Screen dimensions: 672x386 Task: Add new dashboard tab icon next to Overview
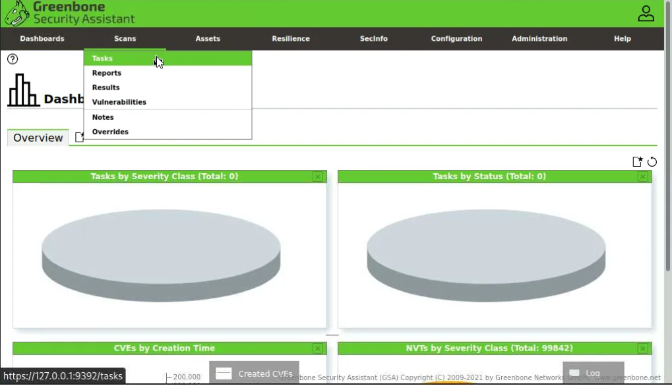point(79,137)
